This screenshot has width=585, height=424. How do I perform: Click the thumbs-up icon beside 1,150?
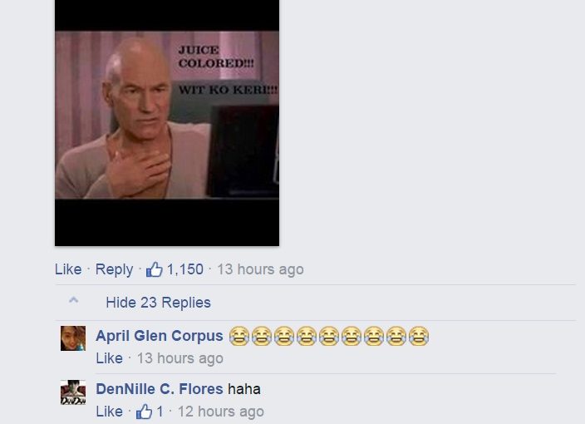[x=154, y=269]
